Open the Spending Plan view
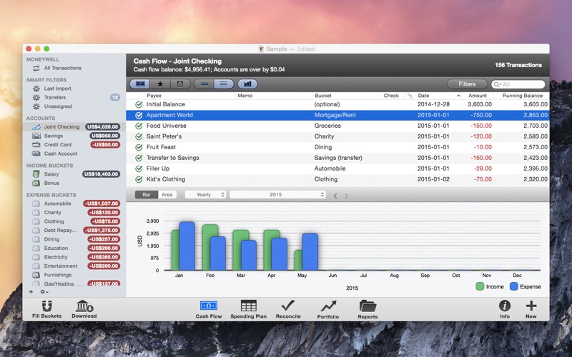Image resolution: width=572 pixels, height=357 pixels. (x=248, y=306)
